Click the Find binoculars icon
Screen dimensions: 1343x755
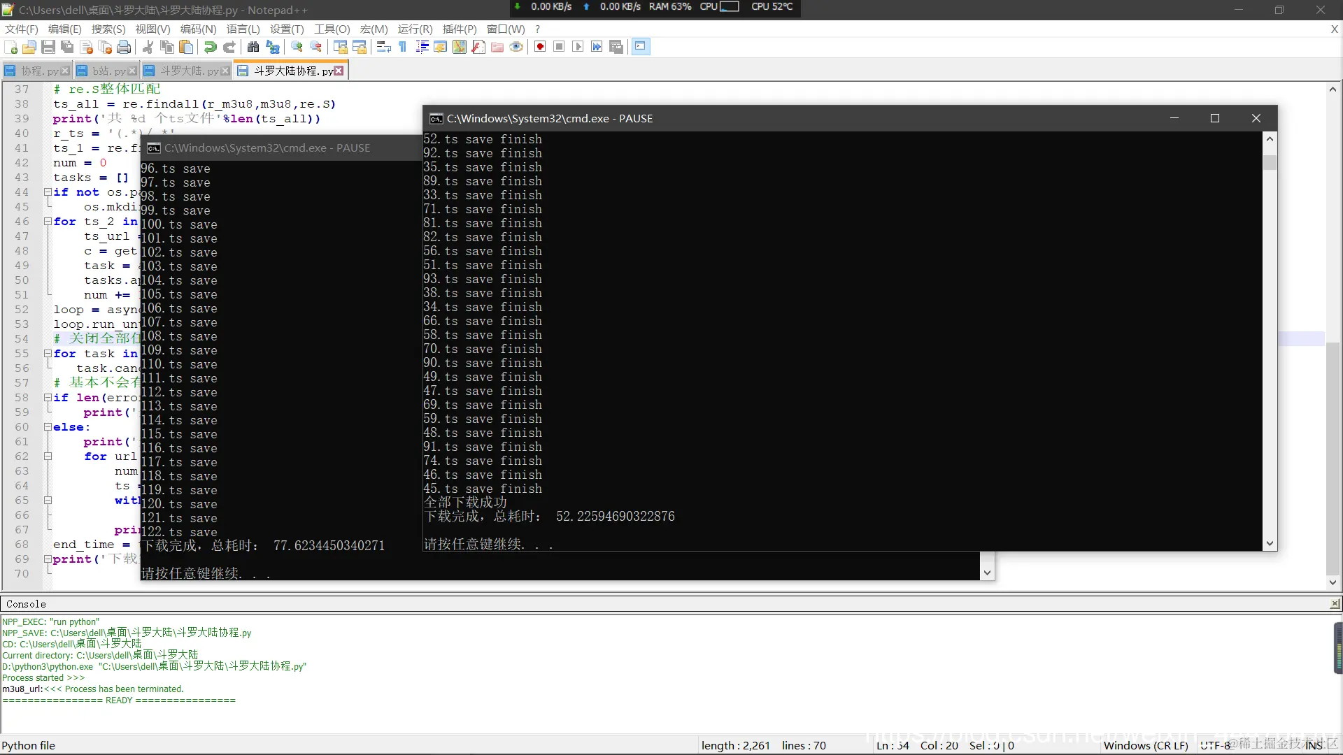tap(253, 47)
